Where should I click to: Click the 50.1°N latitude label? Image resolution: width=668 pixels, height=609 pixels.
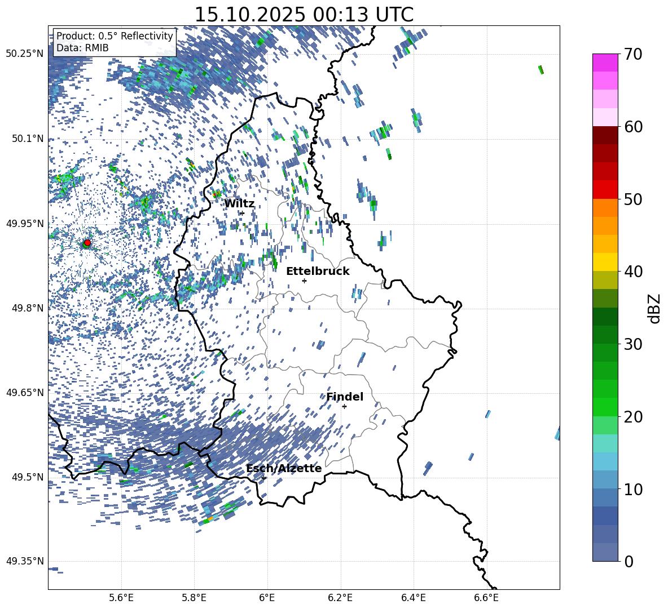27,139
